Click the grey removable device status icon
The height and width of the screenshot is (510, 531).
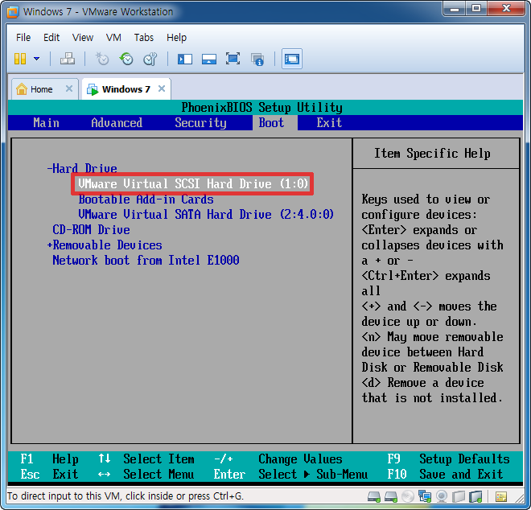pyautogui.click(x=459, y=497)
